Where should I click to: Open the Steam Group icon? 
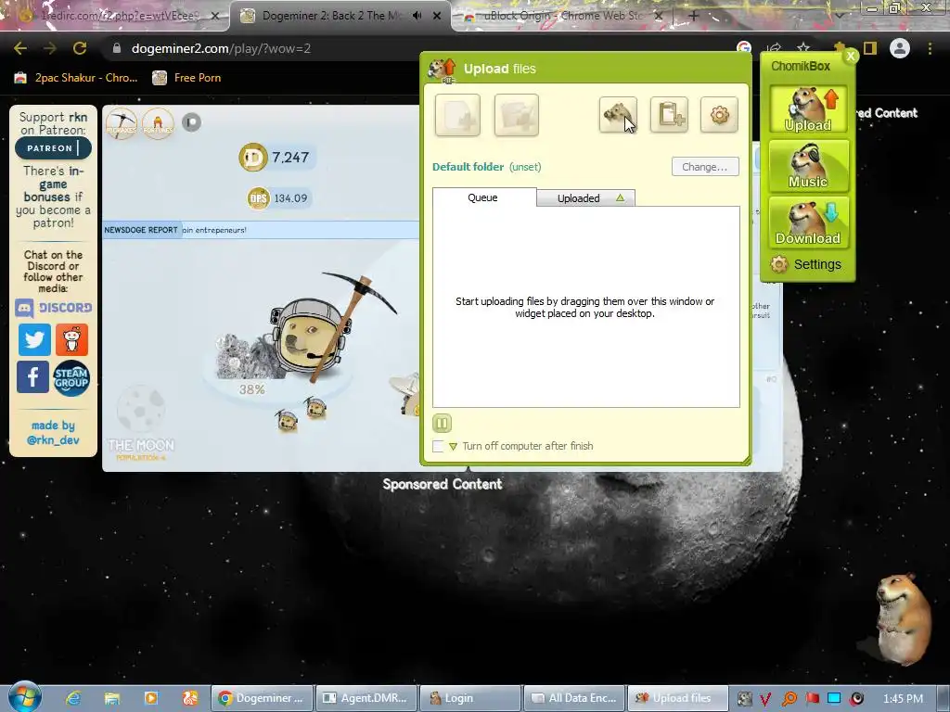(x=71, y=378)
